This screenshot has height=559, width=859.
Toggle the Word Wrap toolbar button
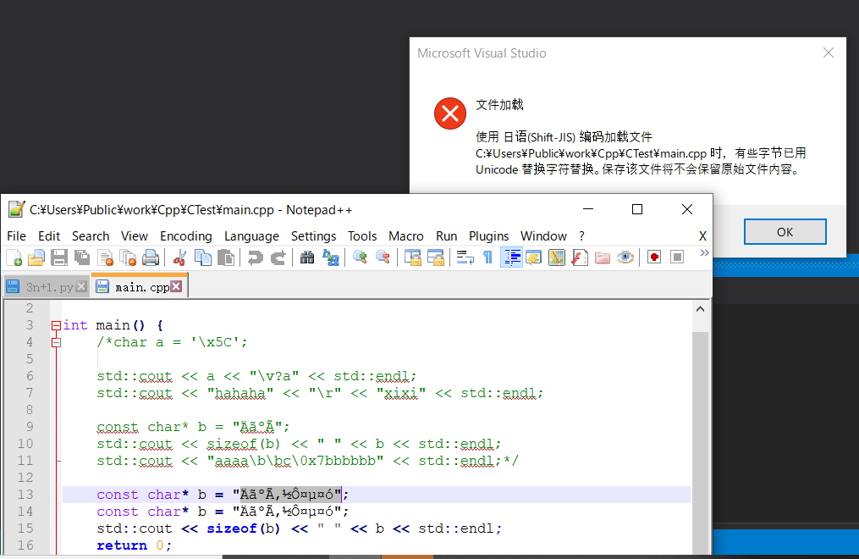point(465,257)
